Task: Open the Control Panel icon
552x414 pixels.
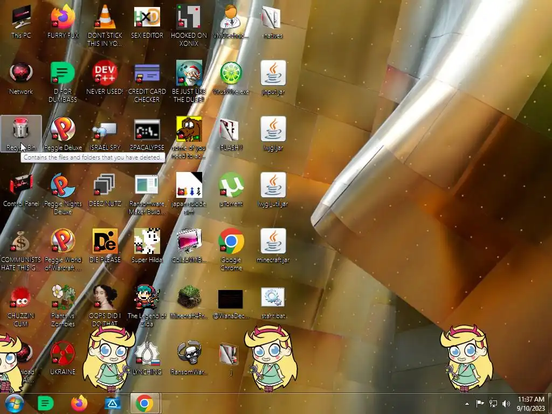Action: pyautogui.click(x=21, y=190)
